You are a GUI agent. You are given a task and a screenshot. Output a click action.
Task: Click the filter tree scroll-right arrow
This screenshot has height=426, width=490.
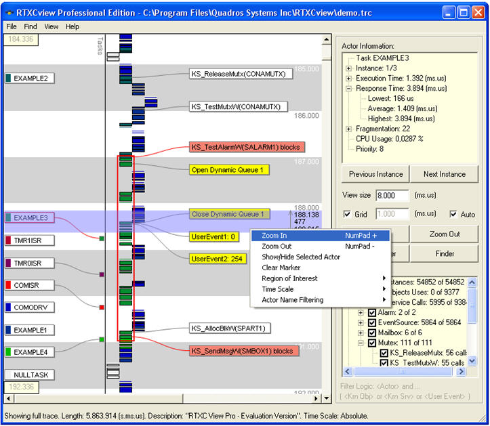(x=461, y=372)
